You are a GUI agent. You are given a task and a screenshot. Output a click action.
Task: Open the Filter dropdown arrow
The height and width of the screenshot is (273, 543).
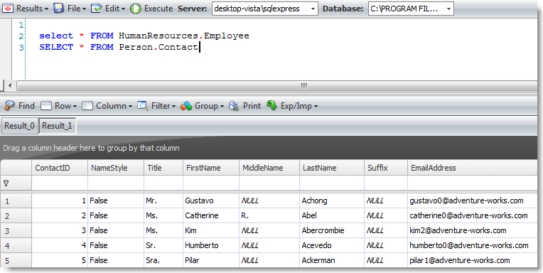173,107
